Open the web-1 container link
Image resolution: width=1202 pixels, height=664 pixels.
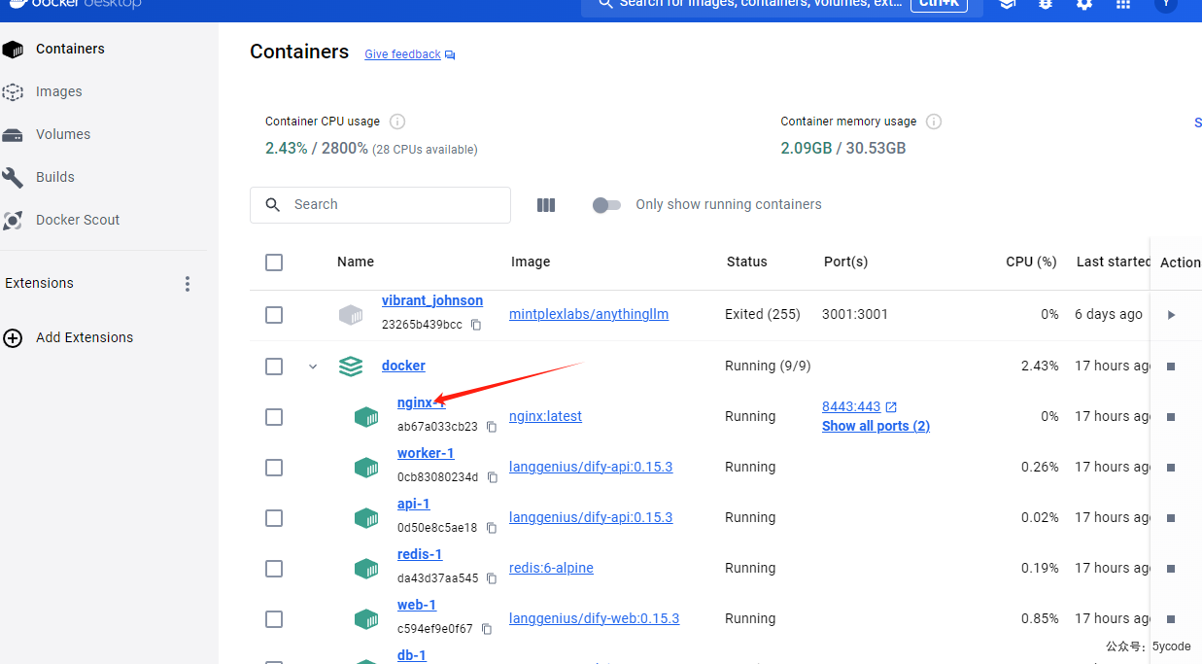417,605
